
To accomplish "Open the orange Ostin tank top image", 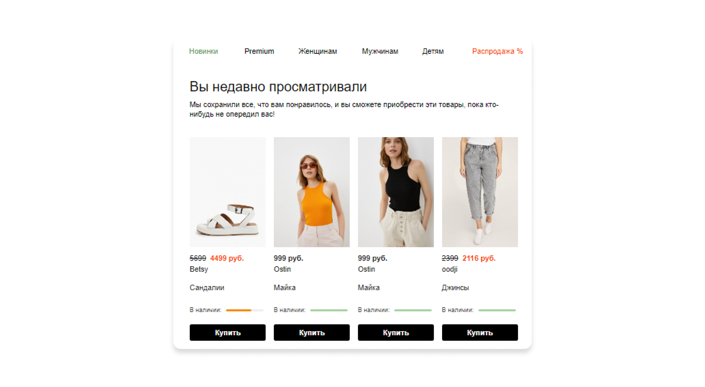I will [x=312, y=192].
